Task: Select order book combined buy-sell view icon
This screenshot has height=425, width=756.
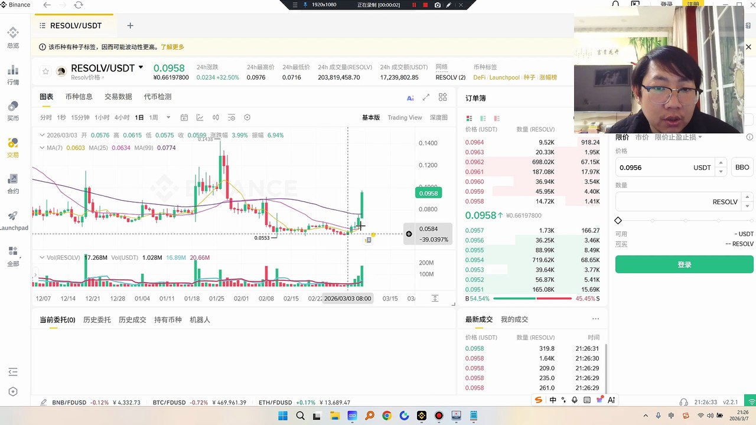Action: click(470, 118)
